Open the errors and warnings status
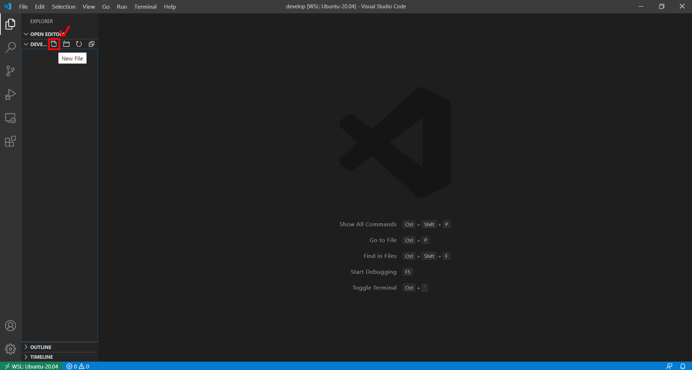Image resolution: width=692 pixels, height=370 pixels. click(x=78, y=366)
